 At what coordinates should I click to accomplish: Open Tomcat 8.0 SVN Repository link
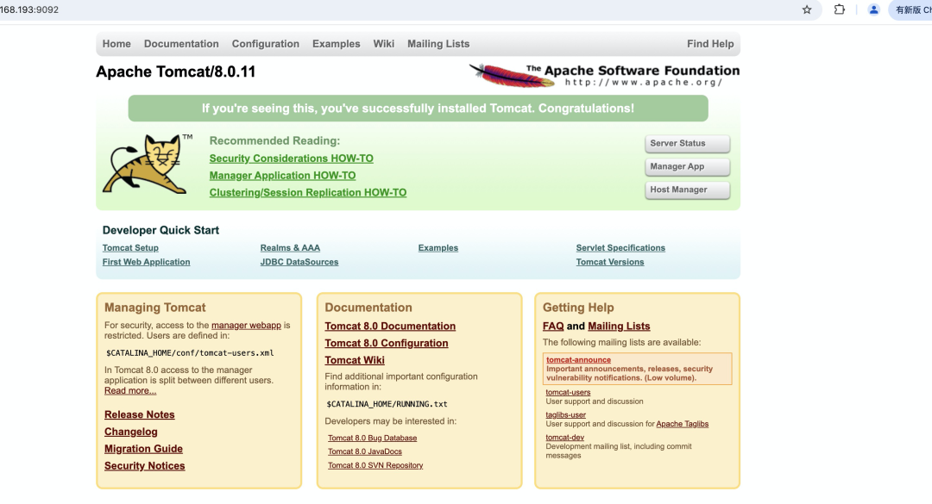point(375,465)
